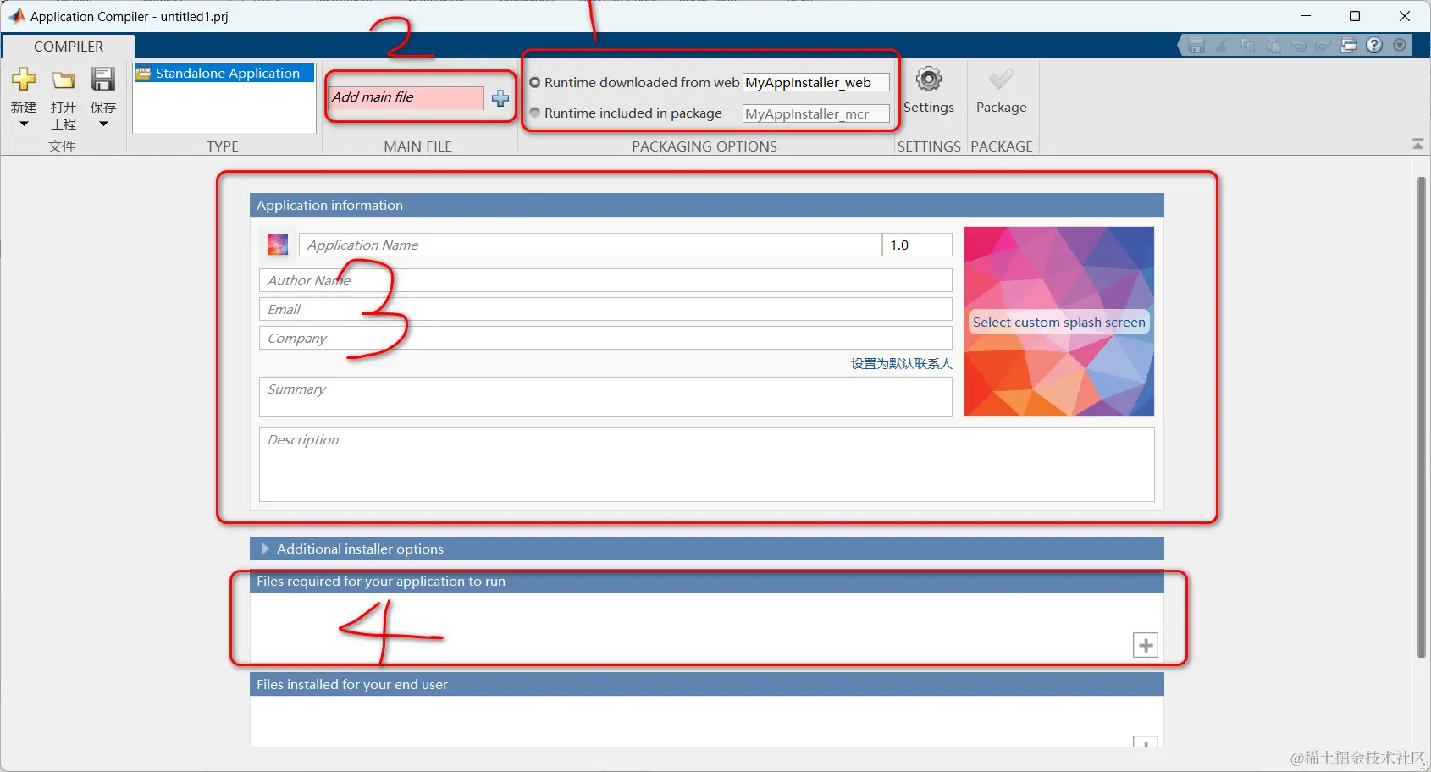Viewport: 1431px width, 772px height.
Task: Select Runtime included in package option
Action: click(535, 113)
